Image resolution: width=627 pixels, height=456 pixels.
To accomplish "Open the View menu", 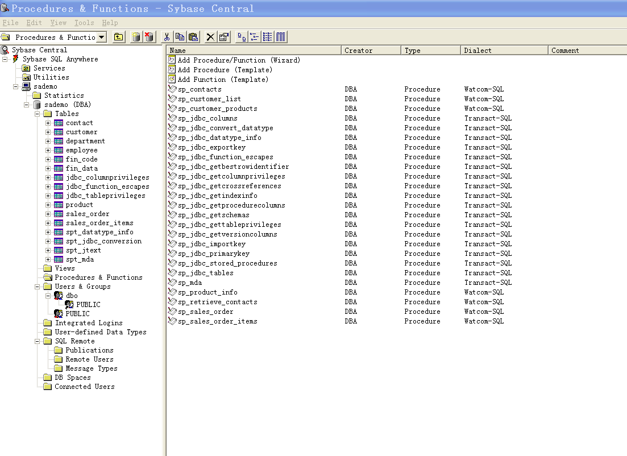I will 59,23.
